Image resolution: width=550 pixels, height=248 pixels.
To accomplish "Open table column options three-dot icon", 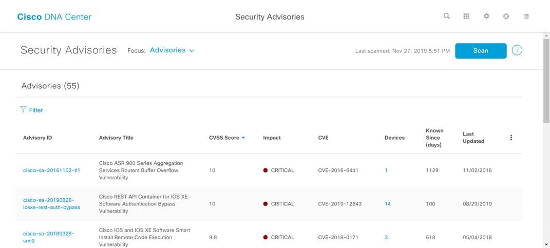I will click(511, 138).
